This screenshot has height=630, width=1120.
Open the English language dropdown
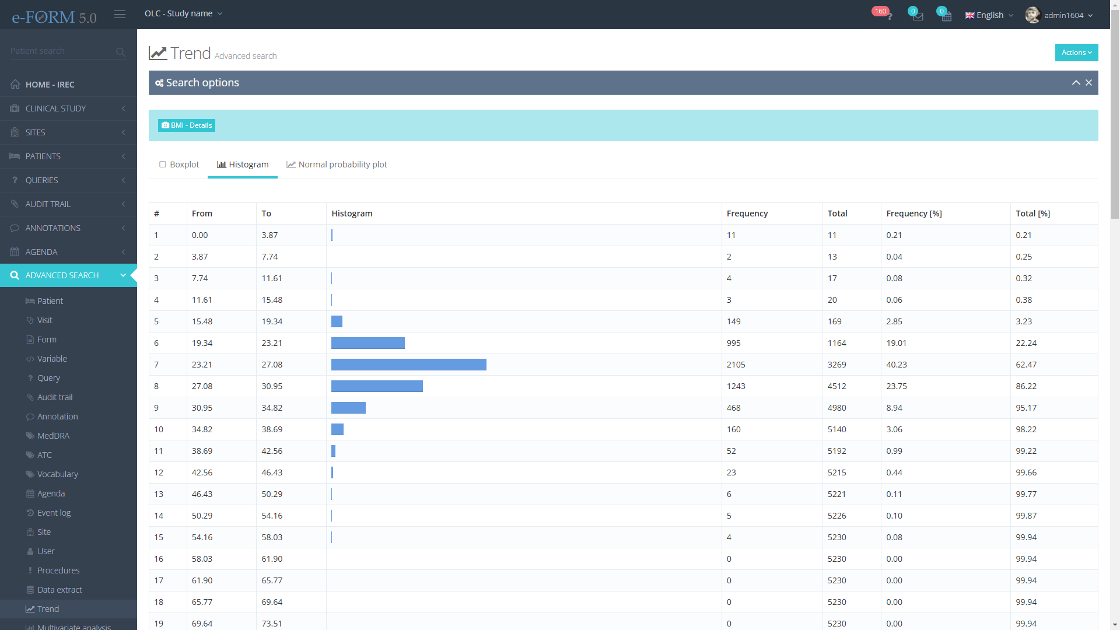coord(989,15)
